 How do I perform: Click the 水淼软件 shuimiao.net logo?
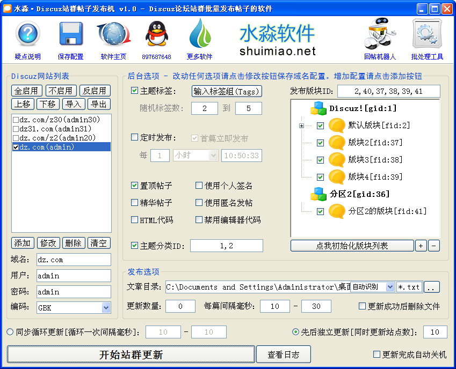[x=278, y=40]
